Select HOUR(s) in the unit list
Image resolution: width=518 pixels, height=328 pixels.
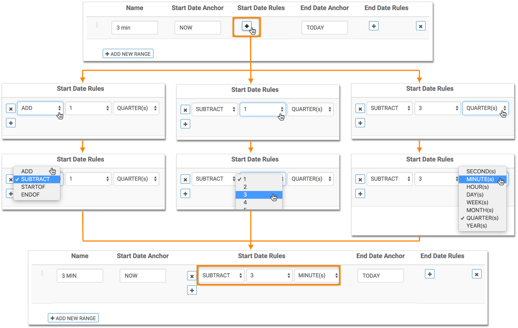point(477,187)
